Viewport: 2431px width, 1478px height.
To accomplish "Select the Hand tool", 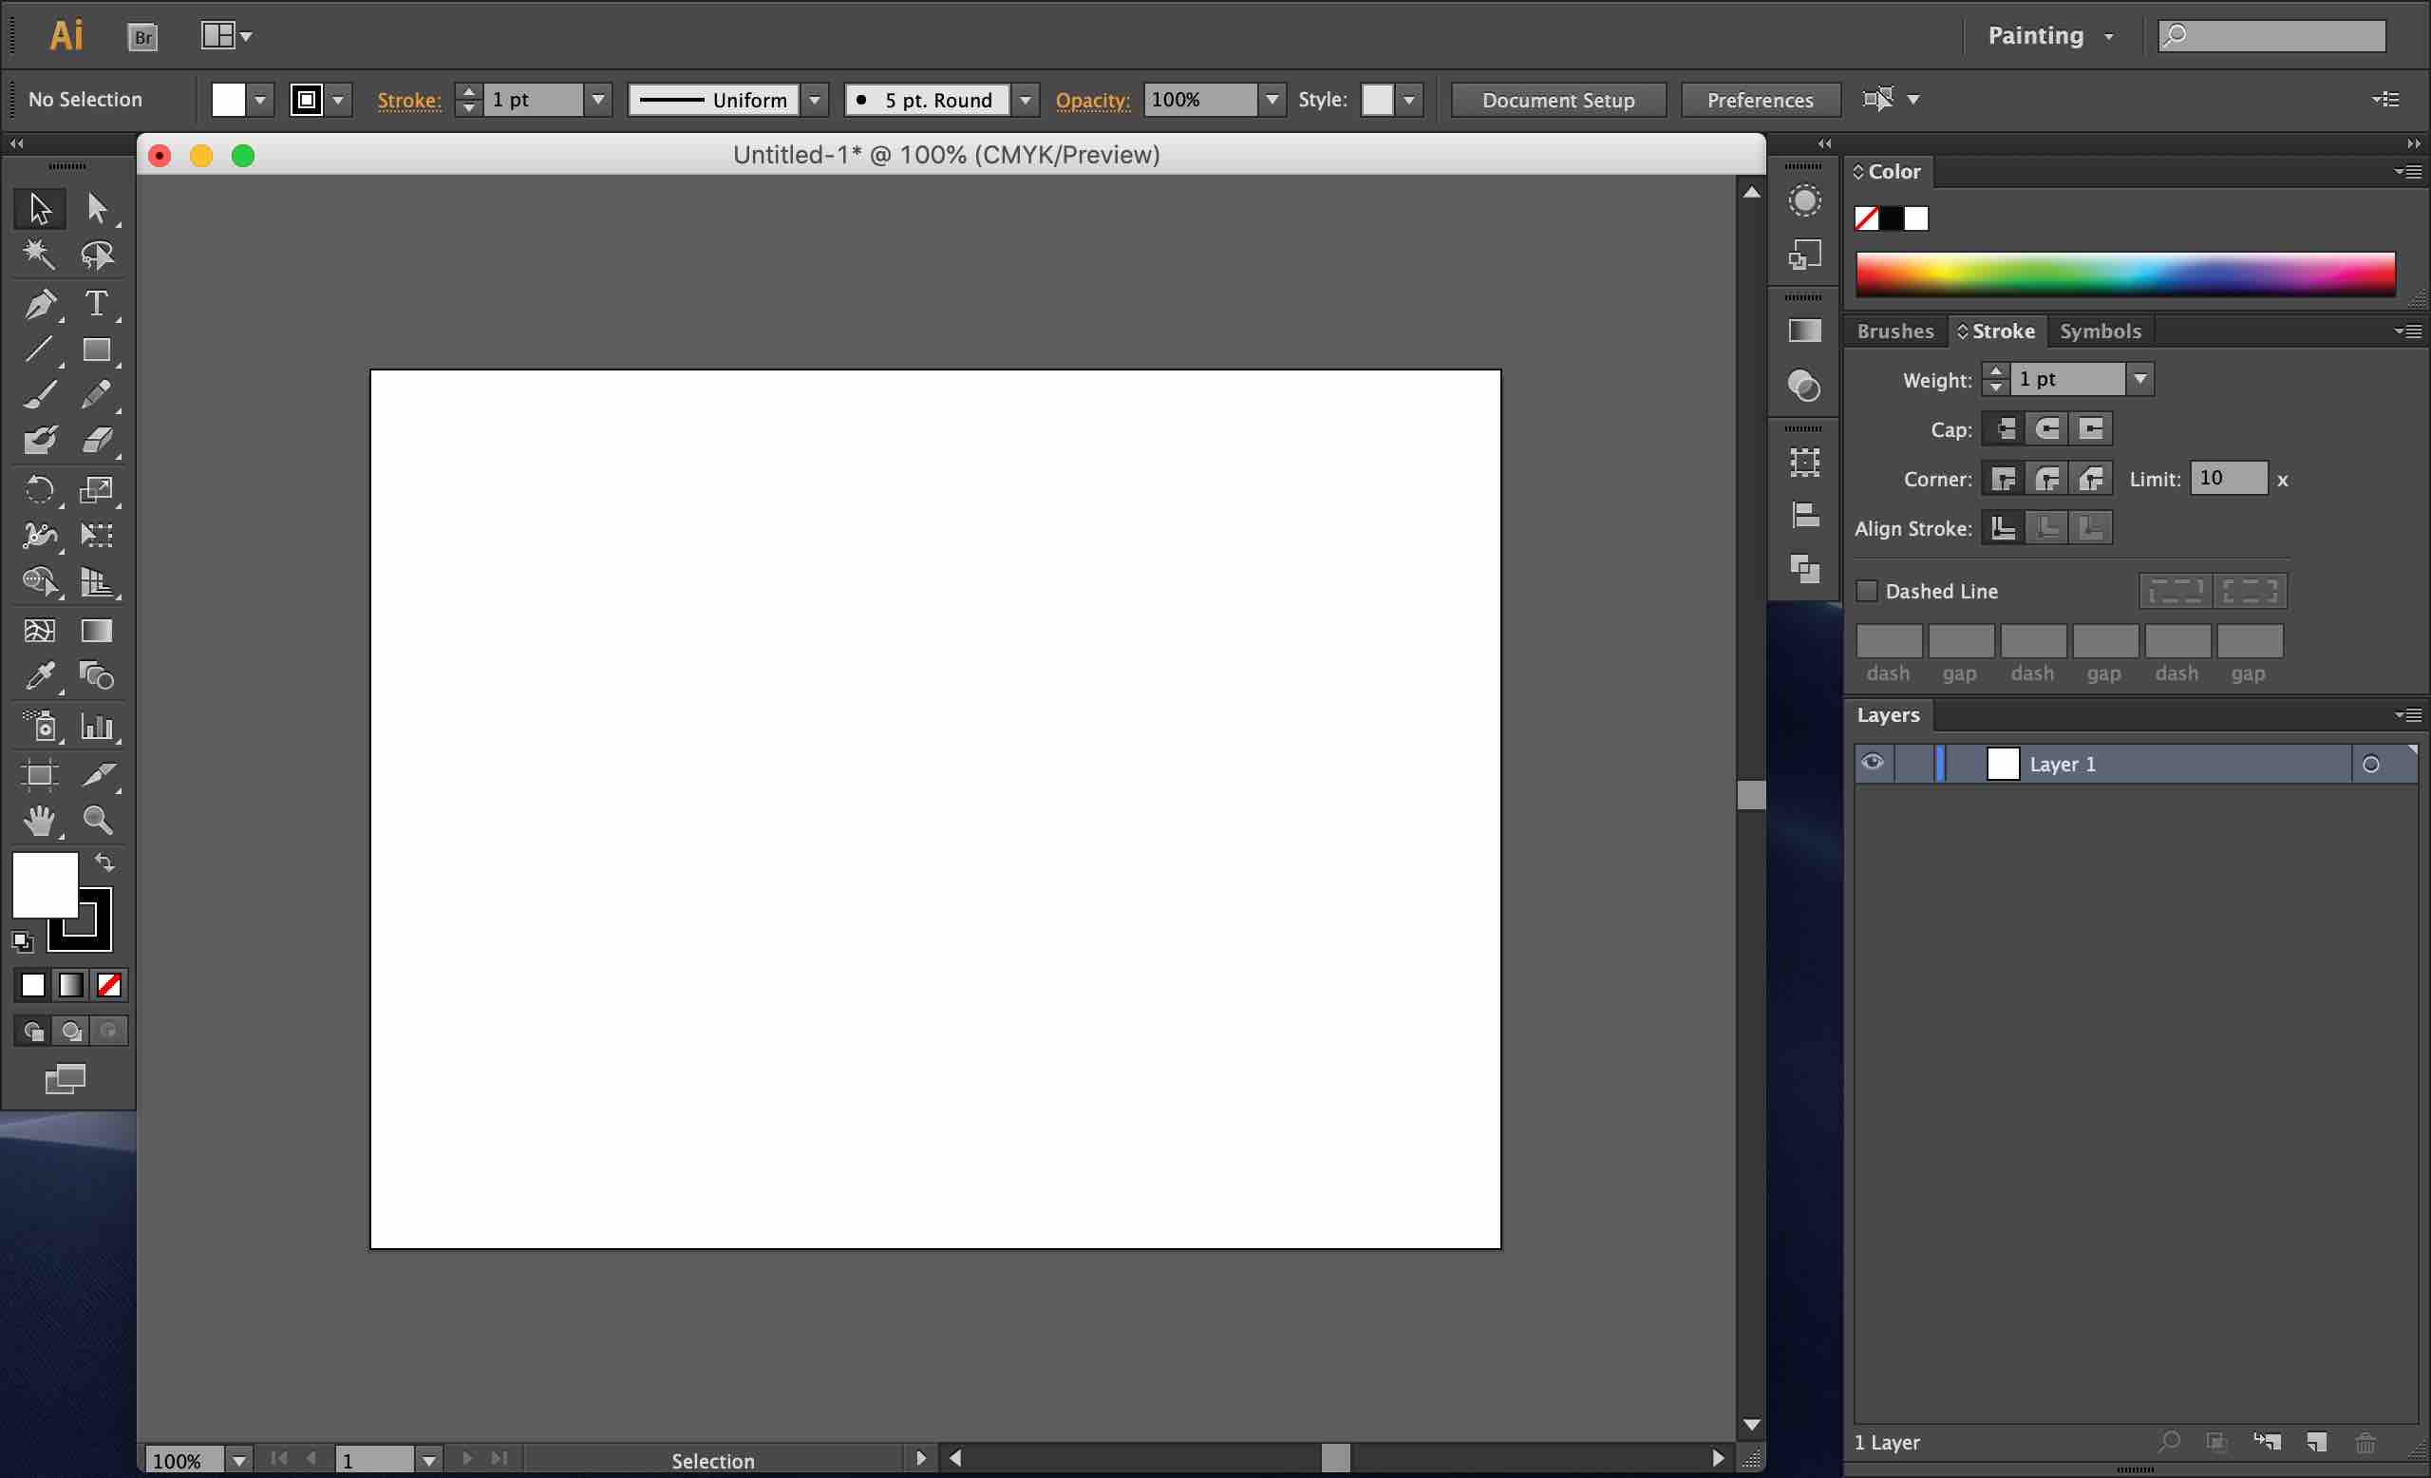I will coord(40,821).
